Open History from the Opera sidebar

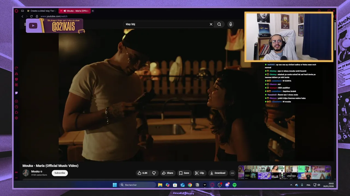coord(16,107)
